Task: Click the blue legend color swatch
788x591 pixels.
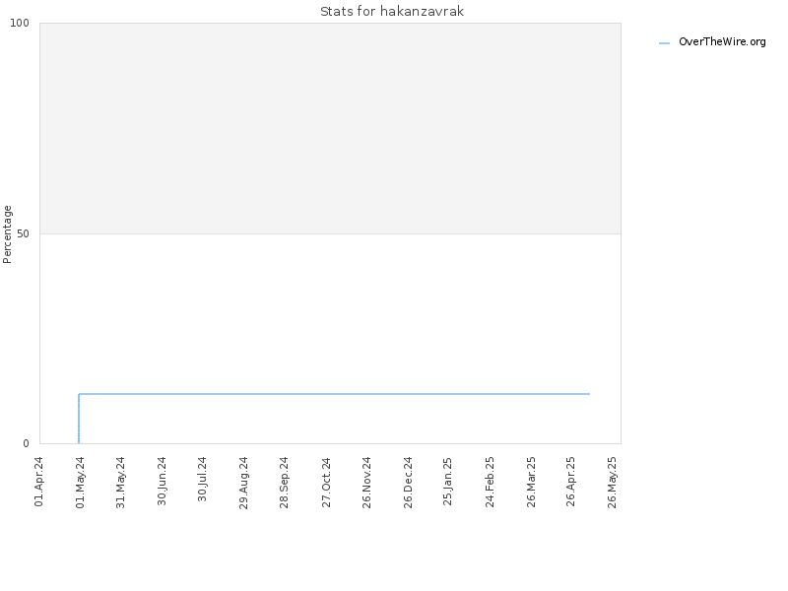Action: pos(664,43)
